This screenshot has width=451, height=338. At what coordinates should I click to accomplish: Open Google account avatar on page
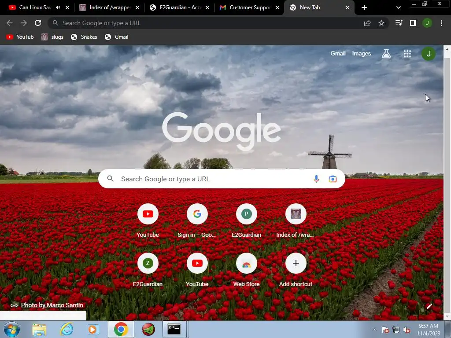(429, 54)
